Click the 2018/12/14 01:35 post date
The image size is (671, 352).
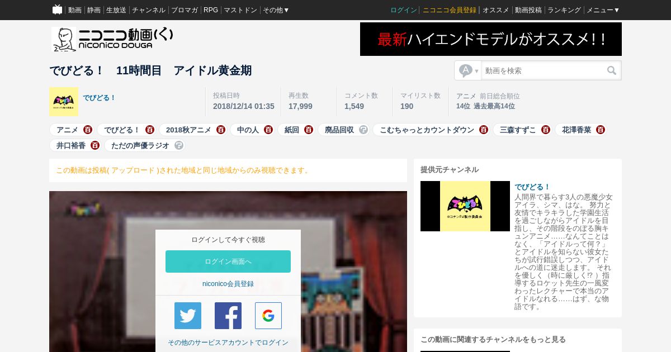(244, 106)
